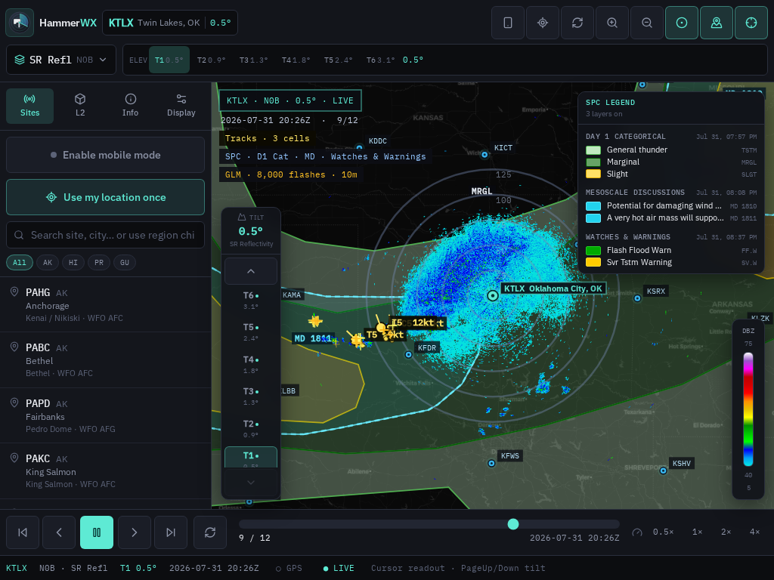The height and width of the screenshot is (580, 774).
Task: Select PAHG Anchorage site
Action: click(106, 305)
